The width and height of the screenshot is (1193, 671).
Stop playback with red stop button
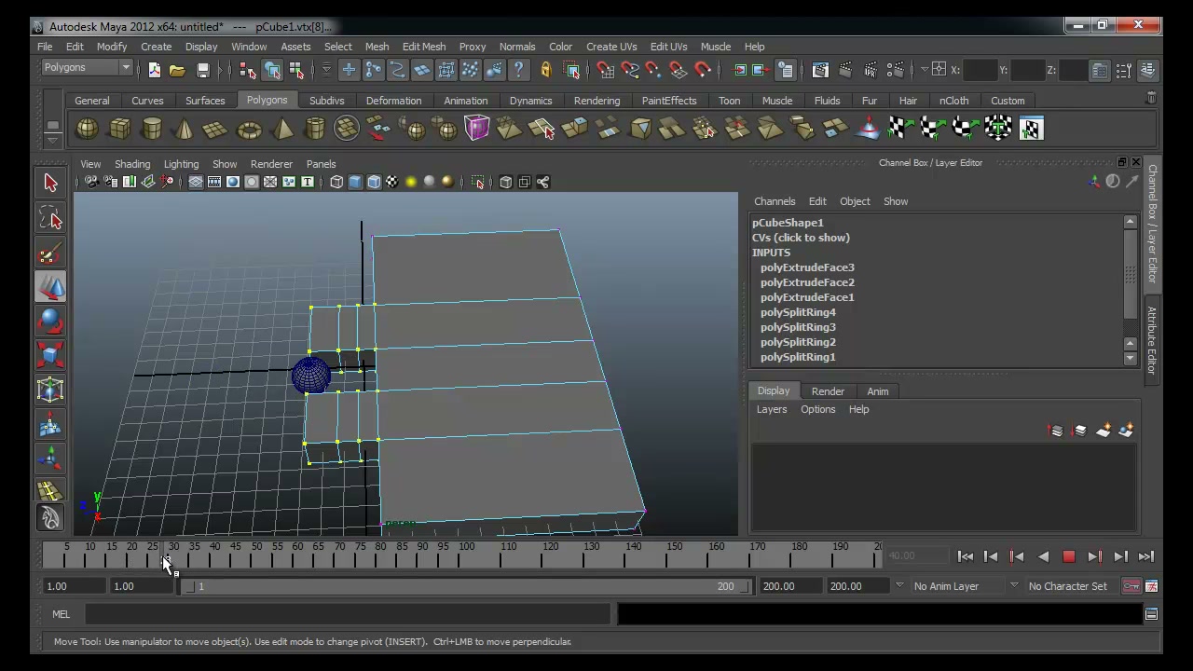tap(1069, 556)
